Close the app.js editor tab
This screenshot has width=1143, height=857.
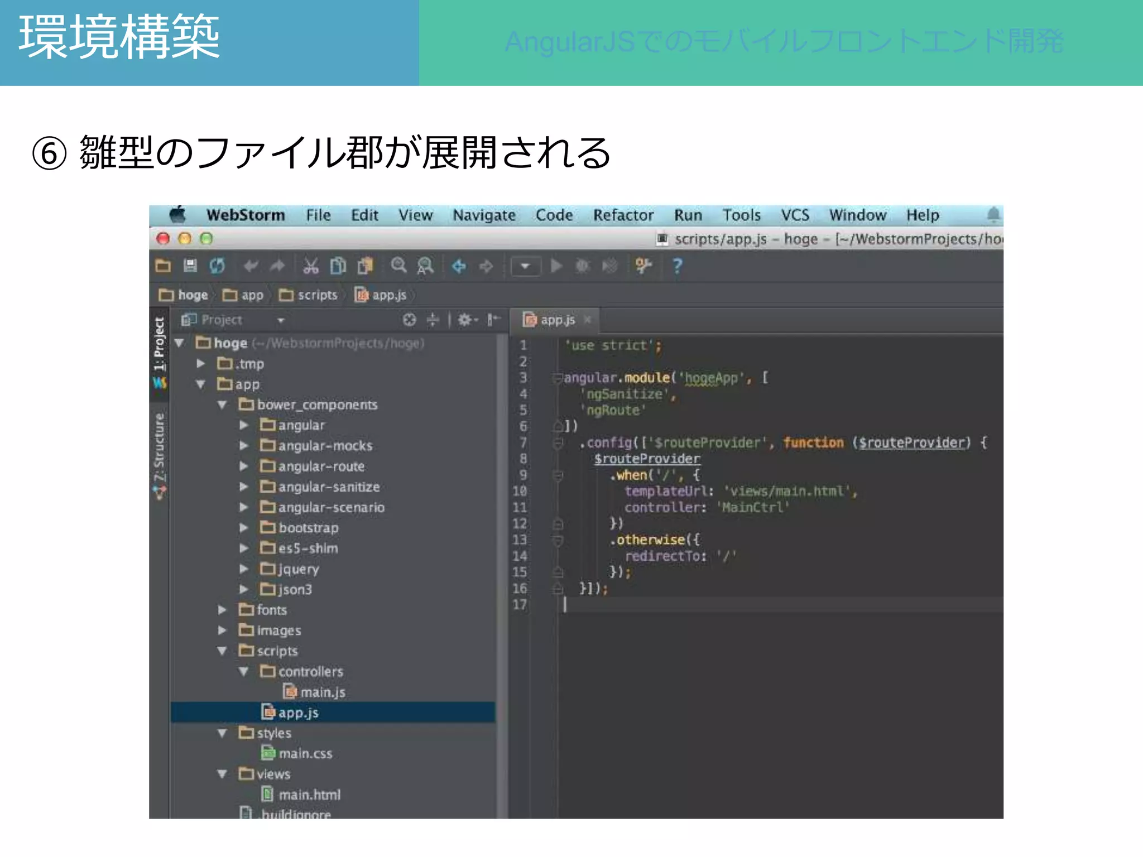[x=587, y=320]
